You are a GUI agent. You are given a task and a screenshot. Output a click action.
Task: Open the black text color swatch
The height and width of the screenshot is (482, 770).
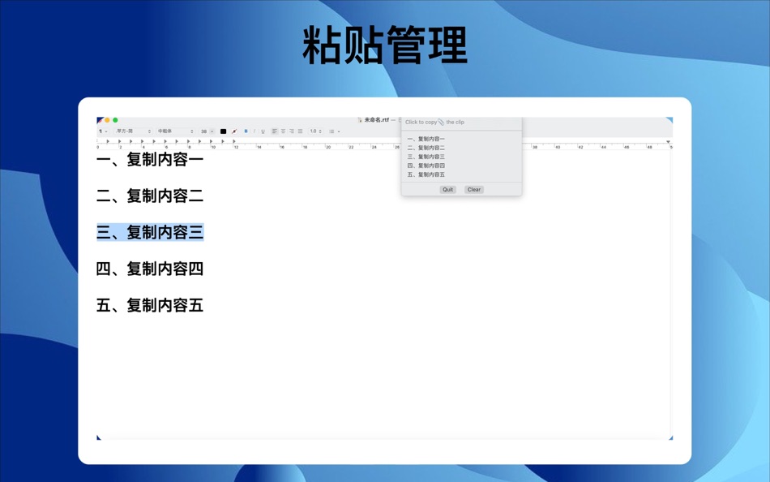(222, 131)
